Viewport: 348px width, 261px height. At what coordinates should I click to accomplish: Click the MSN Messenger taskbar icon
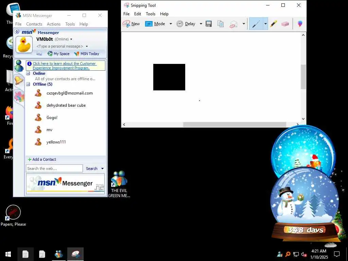(58, 254)
